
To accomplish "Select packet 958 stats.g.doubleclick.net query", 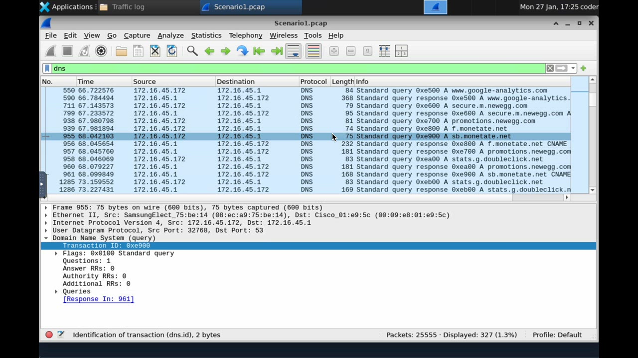I will point(306,159).
